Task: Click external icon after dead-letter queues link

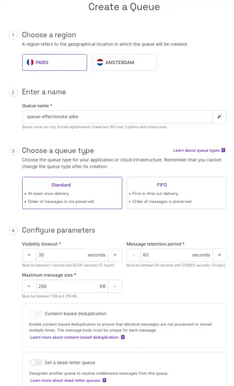Action: (x=104, y=380)
